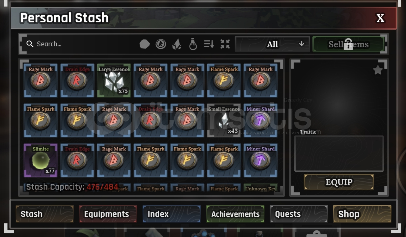Select the ore filter icon
The height and width of the screenshot is (237, 406).
pyautogui.click(x=144, y=44)
